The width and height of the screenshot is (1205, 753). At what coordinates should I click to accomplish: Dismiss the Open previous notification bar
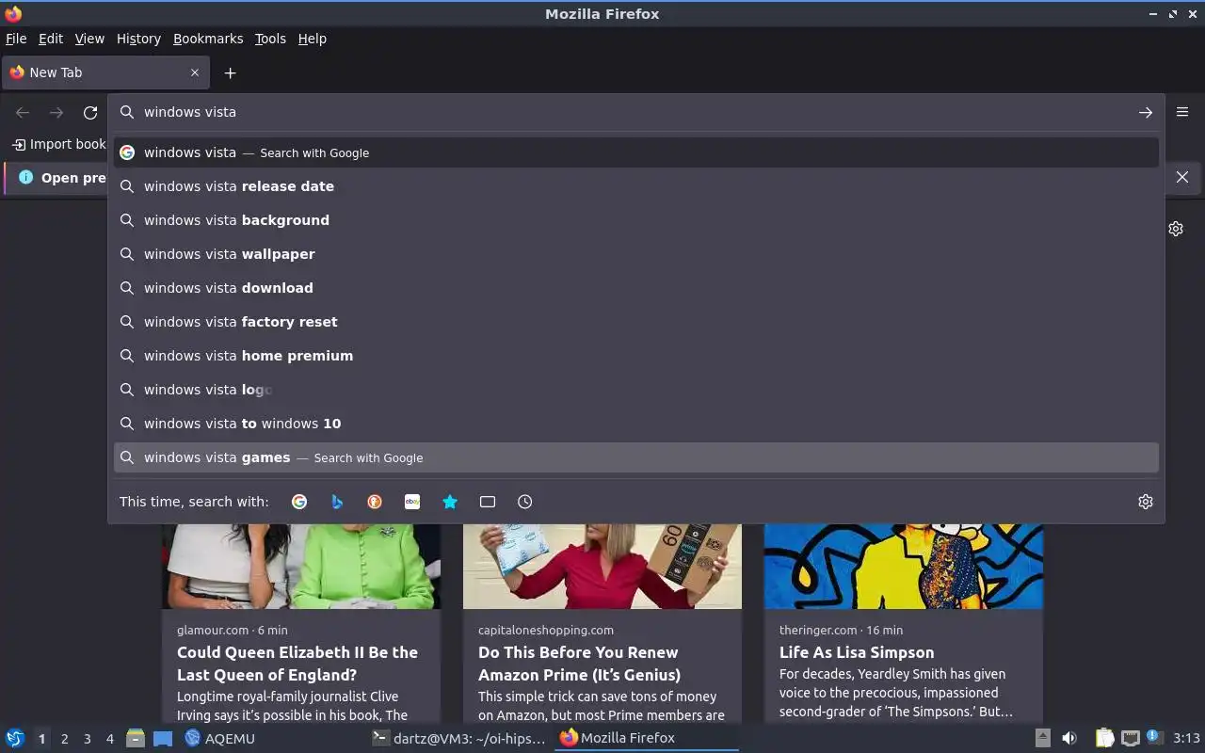pos(1182,177)
